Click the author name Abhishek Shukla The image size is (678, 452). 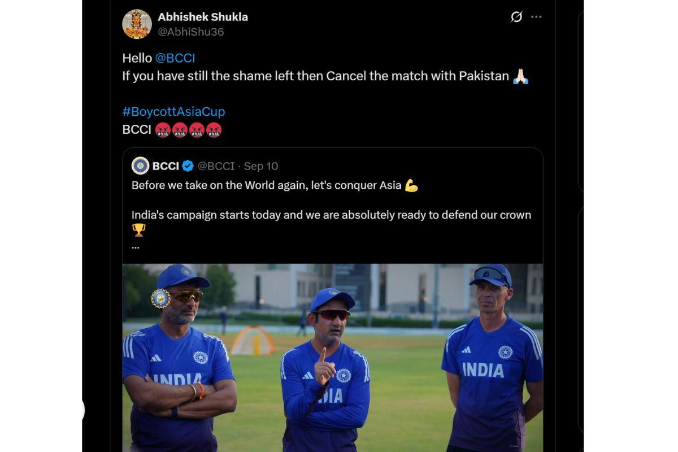tap(203, 16)
